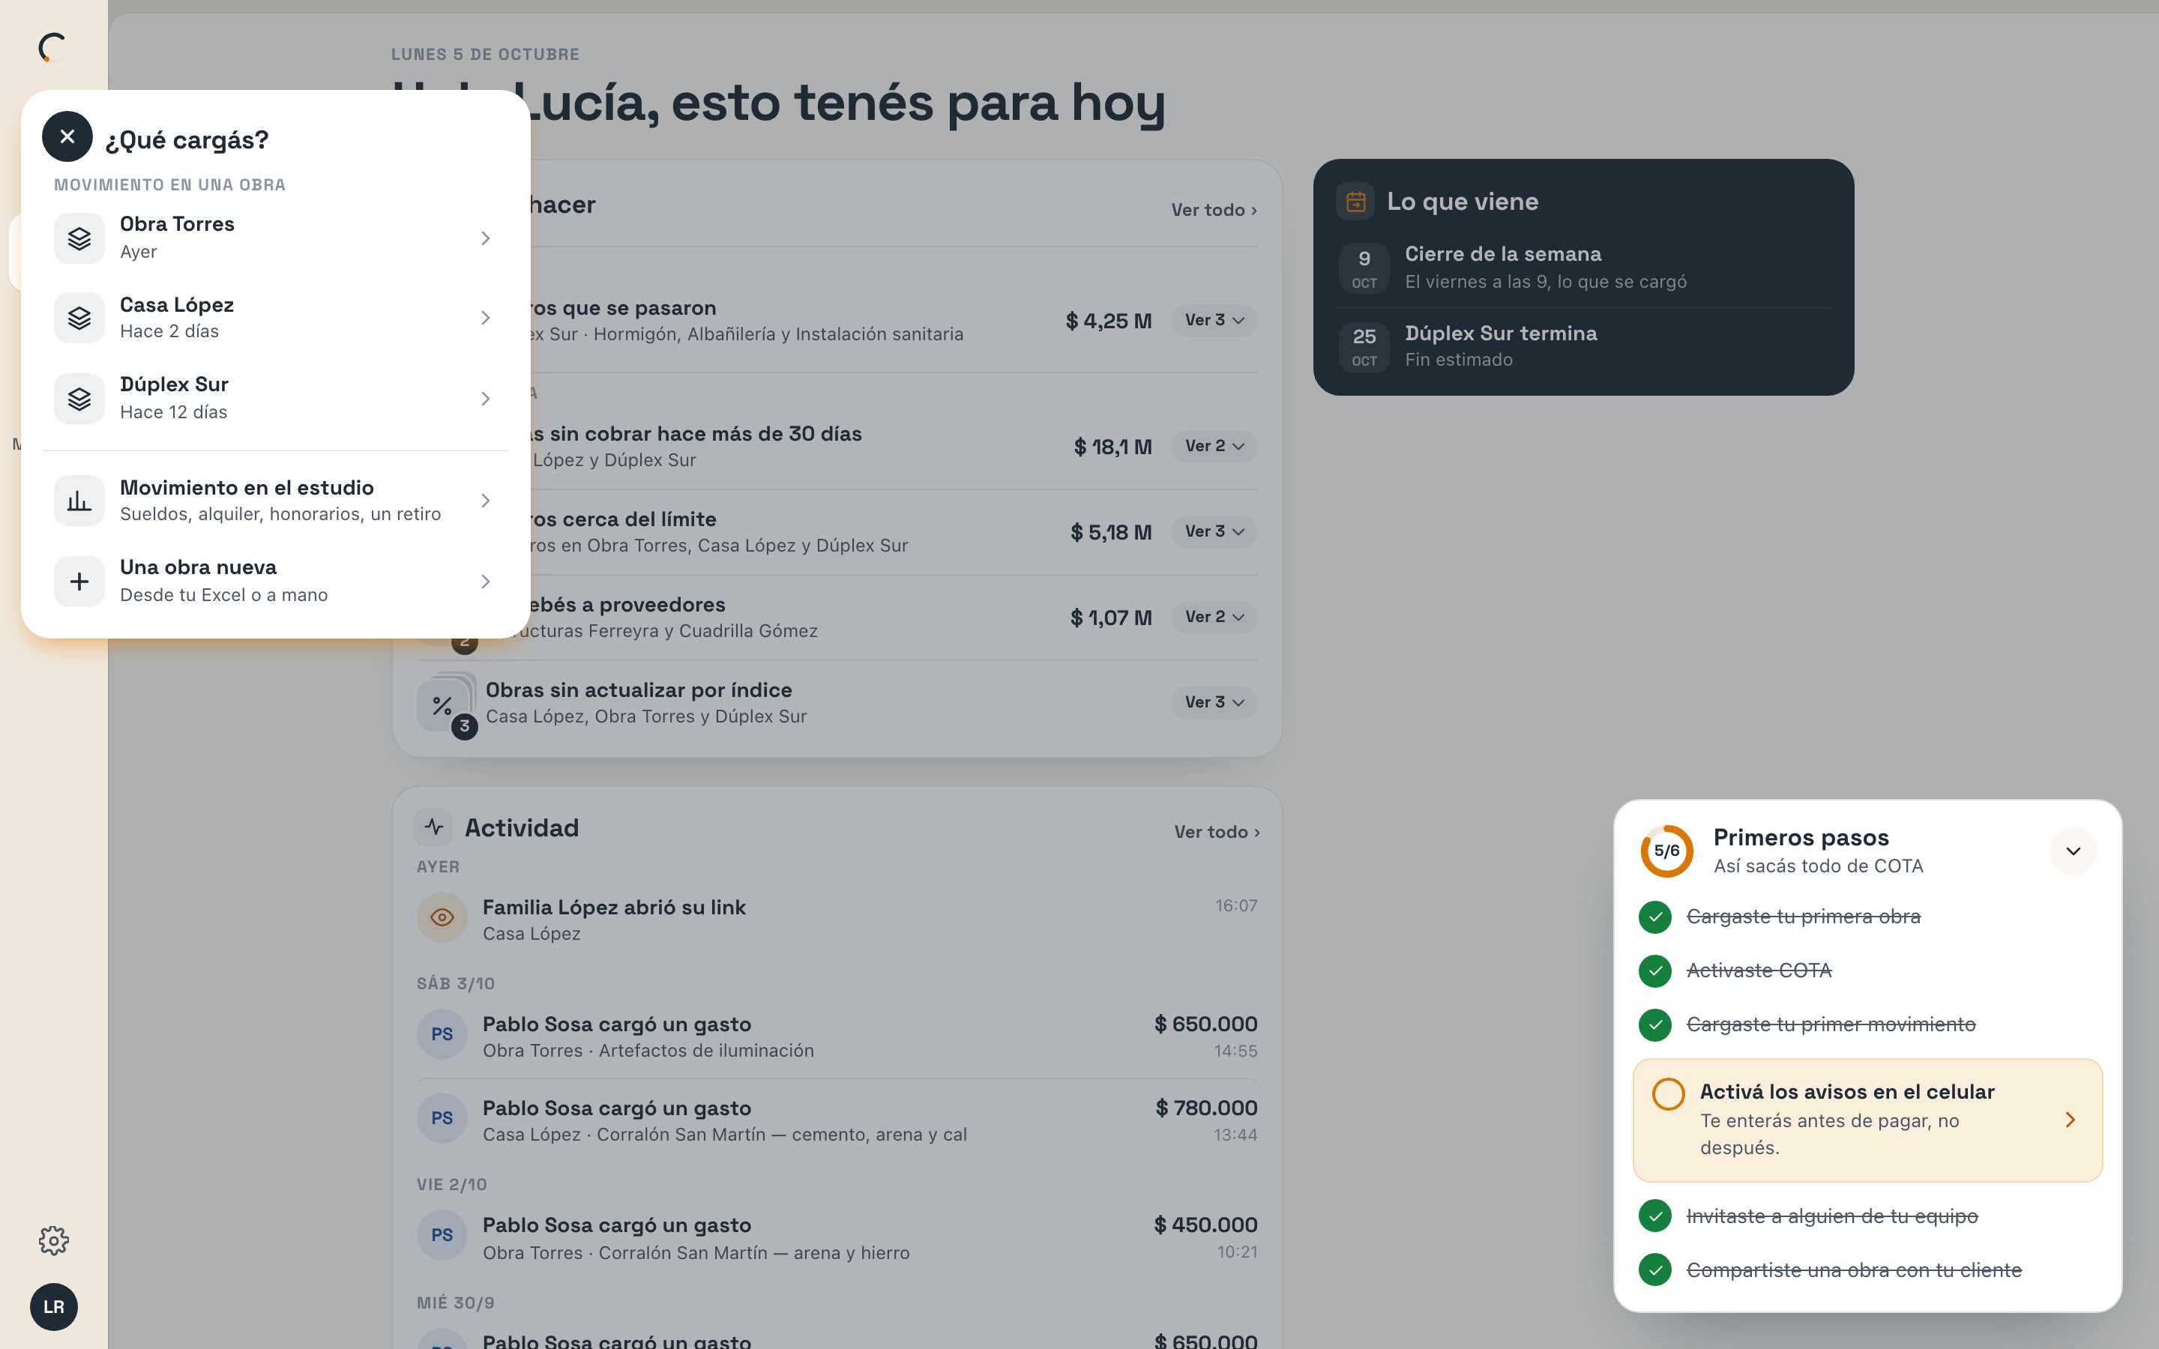Select Obra Torres in the popup
Image resolution: width=2159 pixels, height=1349 pixels.
pos(276,238)
